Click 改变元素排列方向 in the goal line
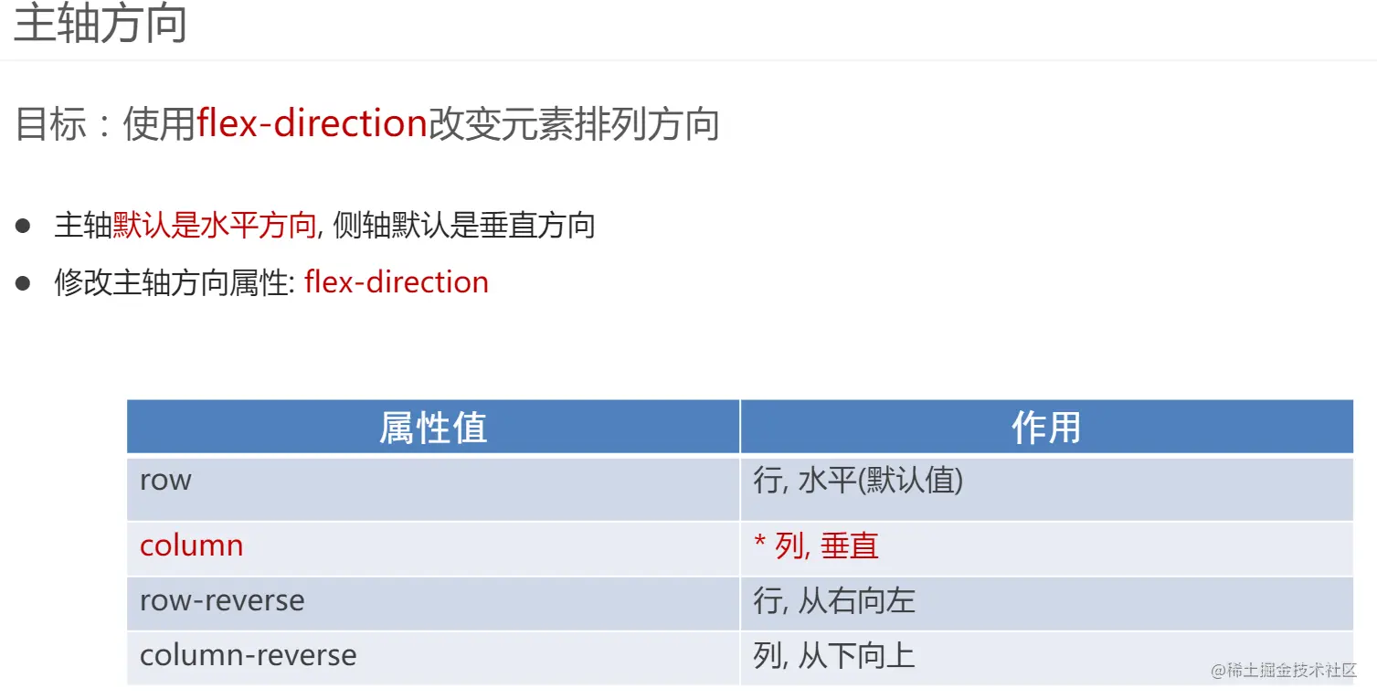Viewport: 1377px width, 699px height. (575, 124)
